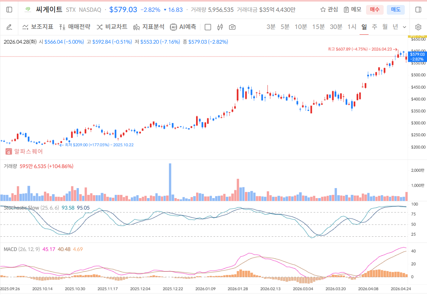This screenshot has width=427, height=295.
Task: Open 지표분석 indicator analysis
Action: (149, 27)
